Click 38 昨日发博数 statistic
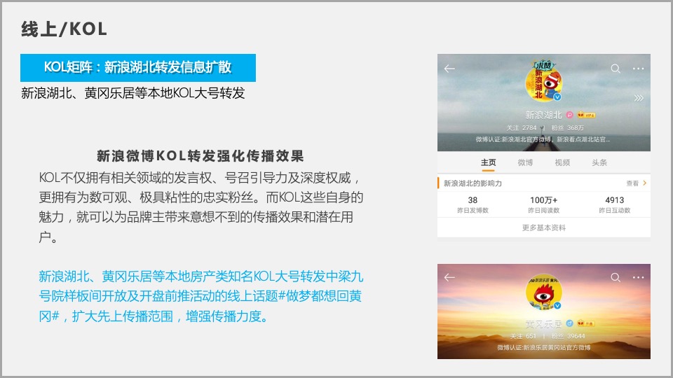673x378 pixels. coord(473,205)
